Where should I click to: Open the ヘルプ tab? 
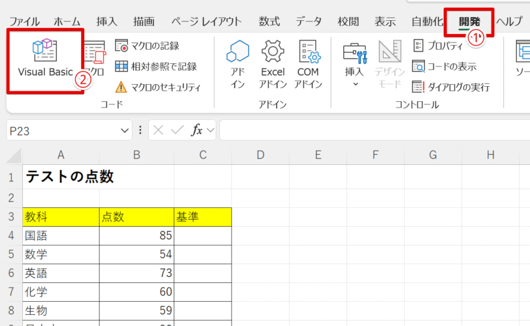click(510, 22)
